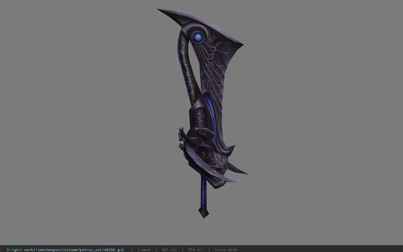Click the 'nincs anim' status text
The width and height of the screenshot is (403, 252).
pos(226,250)
